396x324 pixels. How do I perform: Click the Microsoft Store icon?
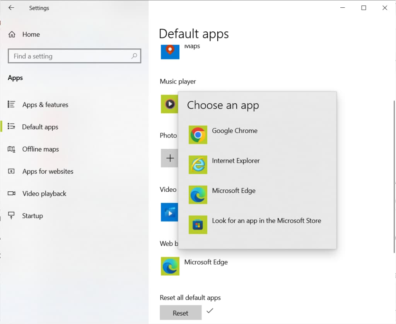(x=198, y=225)
